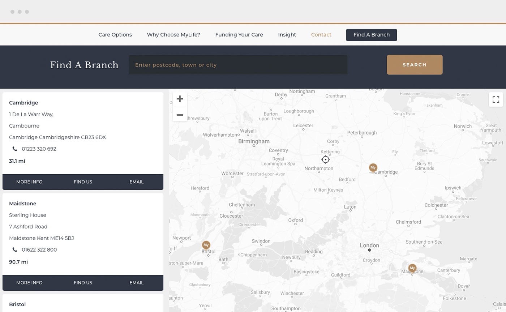
Task: Click the Find A Branch nav button
Action: tap(371, 35)
